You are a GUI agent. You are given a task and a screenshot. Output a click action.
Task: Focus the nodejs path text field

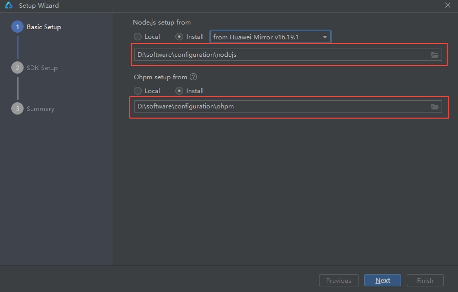(280, 55)
